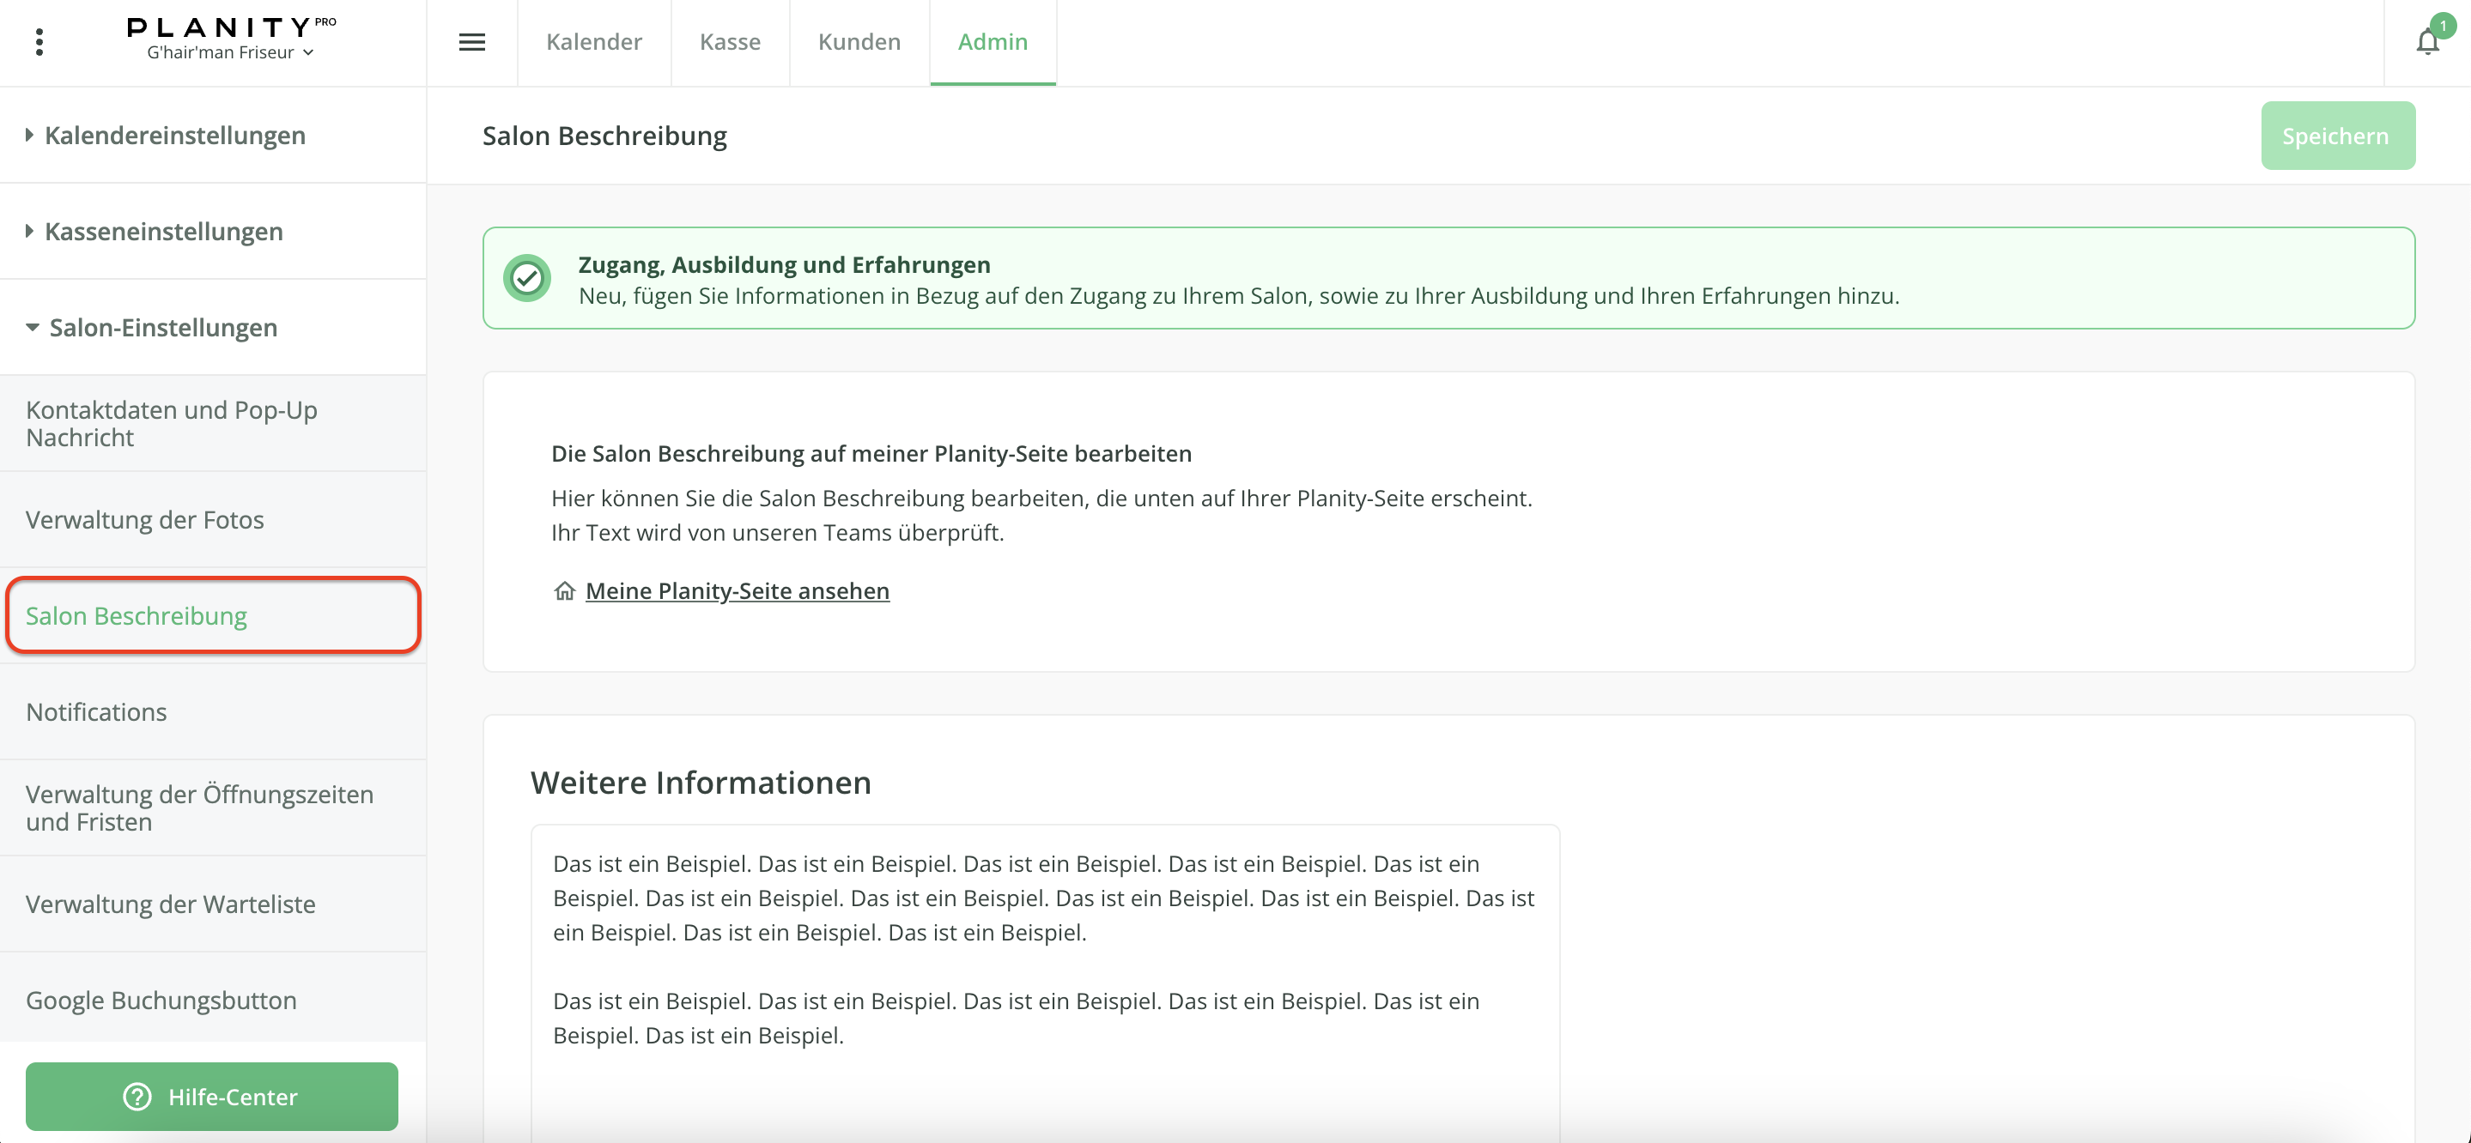Viewport: 2471px width, 1143px height.
Task: Open Google Buchungsbutton settings
Action: [161, 1001]
